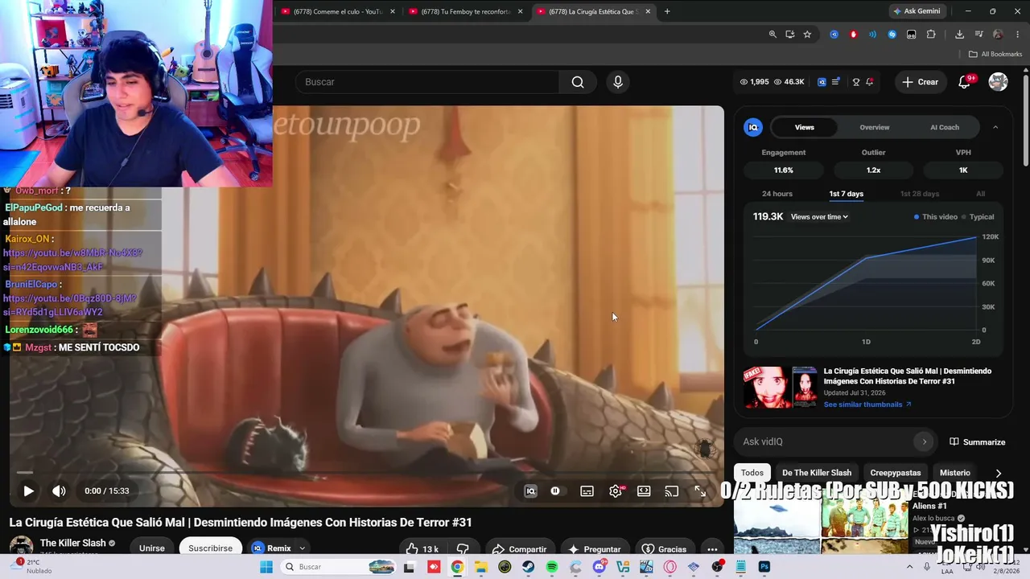Select the 1st 7 days range
The width and height of the screenshot is (1030, 579).
[847, 194]
